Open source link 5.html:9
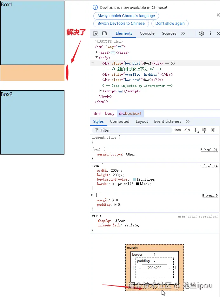The image size is (220, 297). (x=210, y=196)
